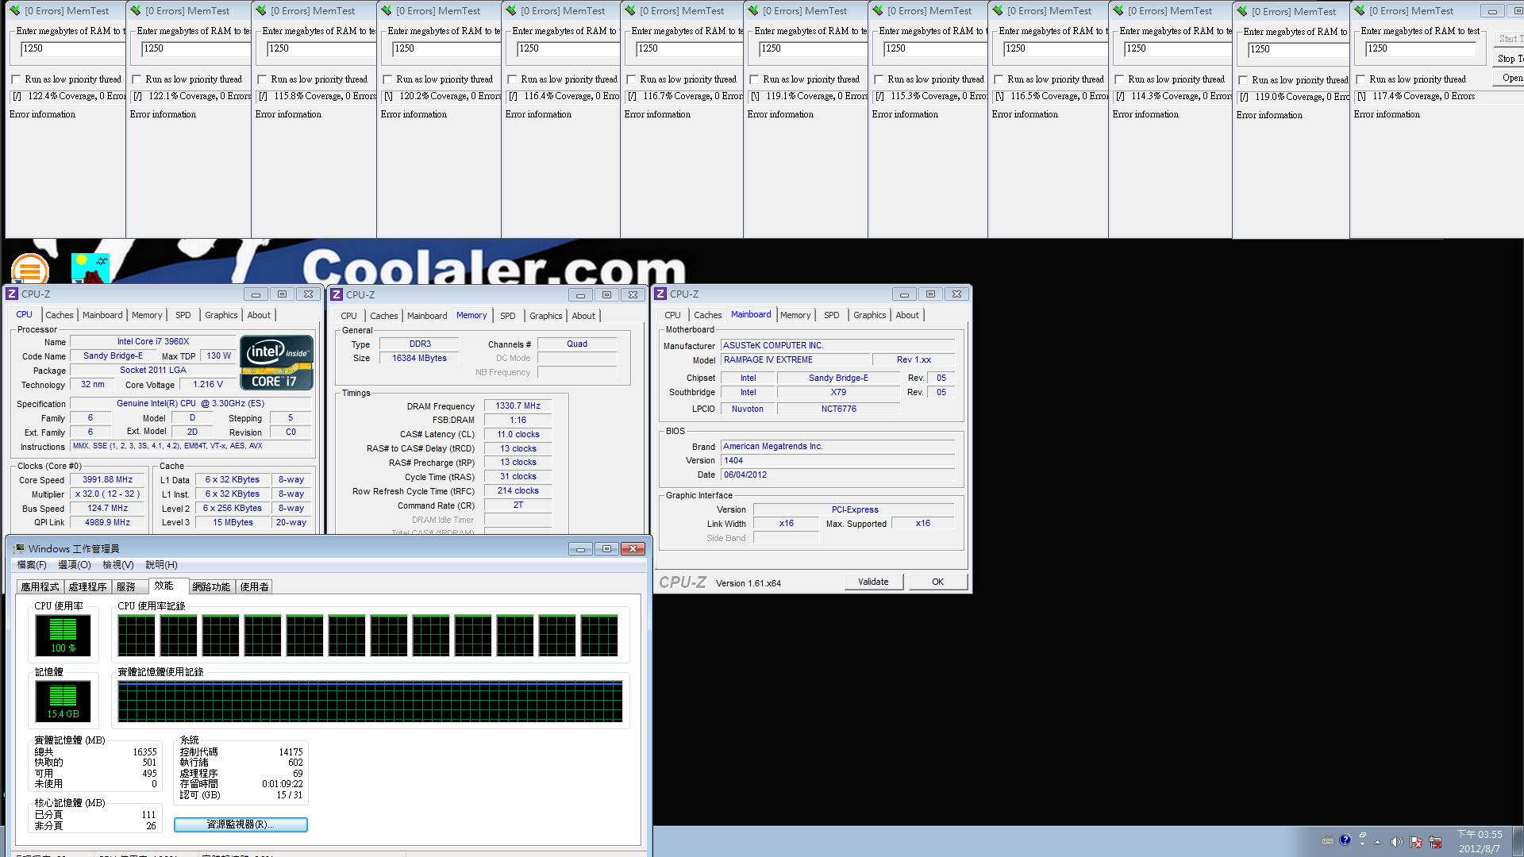Click the blue help question mark tray icon
This screenshot has width=1524, height=857.
(x=1345, y=840)
